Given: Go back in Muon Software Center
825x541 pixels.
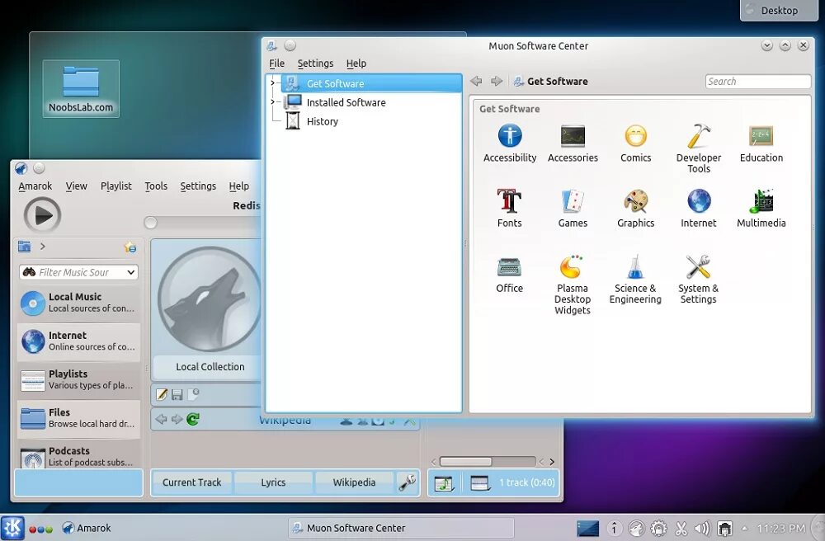Looking at the screenshot, I should click(476, 81).
